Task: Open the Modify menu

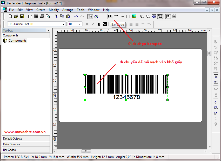Action: pos(54,10)
